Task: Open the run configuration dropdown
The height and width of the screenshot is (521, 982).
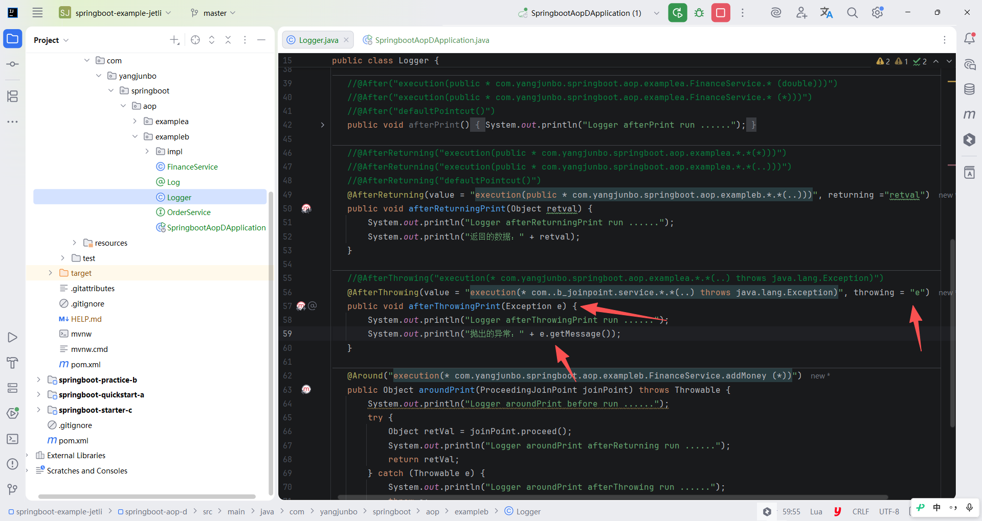Action: [657, 13]
